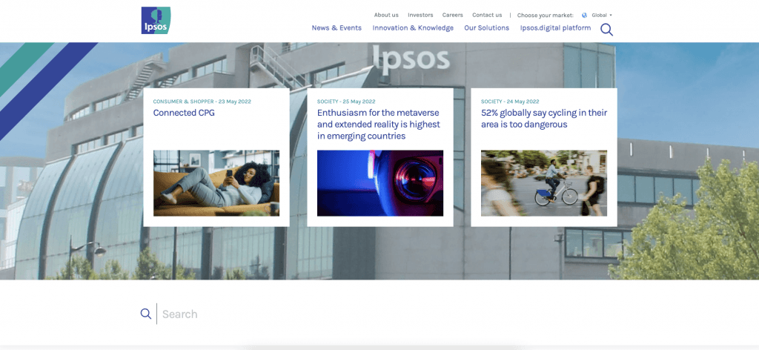Open the Global market dropdown

point(602,15)
